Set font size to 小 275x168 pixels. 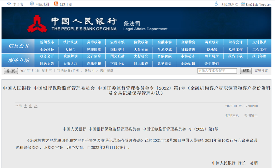(36, 106)
